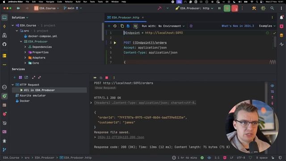Open the Terminal tool window icon
This screenshot has width=286, height=161.
(x=4, y=132)
